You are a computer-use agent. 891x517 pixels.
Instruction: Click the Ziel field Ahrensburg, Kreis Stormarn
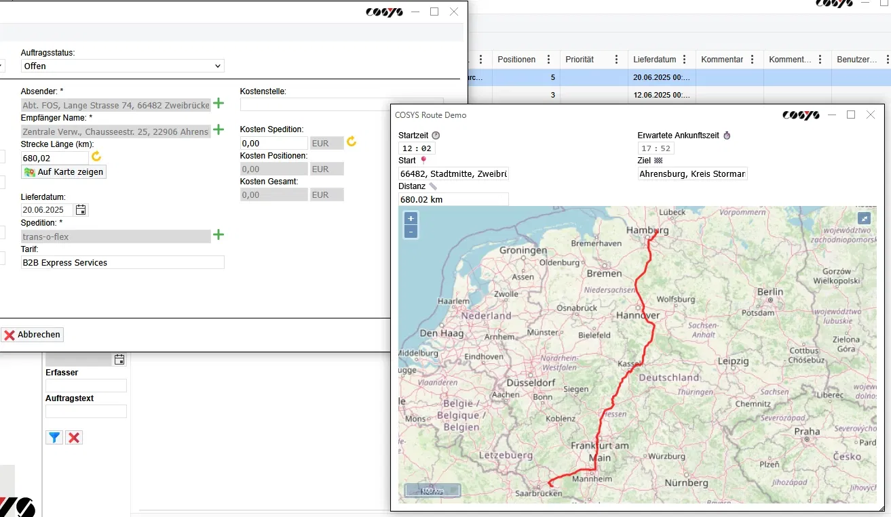point(692,174)
